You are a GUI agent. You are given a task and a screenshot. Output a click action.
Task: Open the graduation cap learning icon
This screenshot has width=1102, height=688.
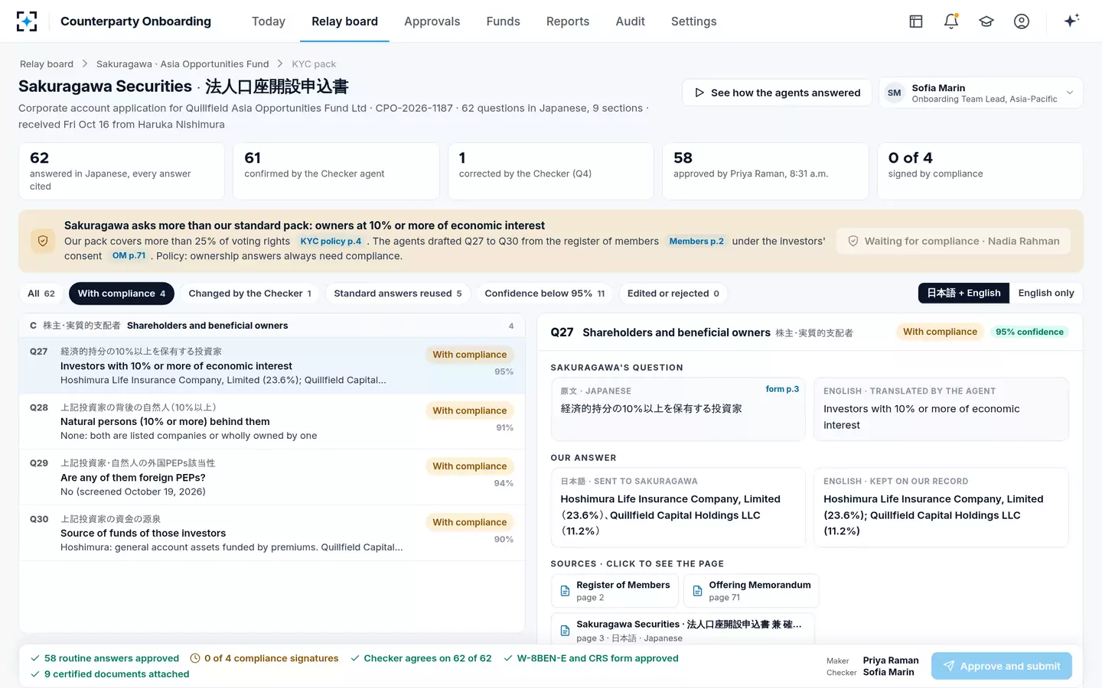[986, 21]
